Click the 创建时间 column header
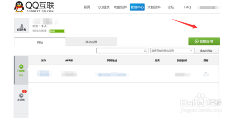Viewport: 235px width, 118px height. point(182,60)
